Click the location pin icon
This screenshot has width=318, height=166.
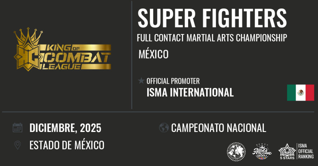[18, 145]
